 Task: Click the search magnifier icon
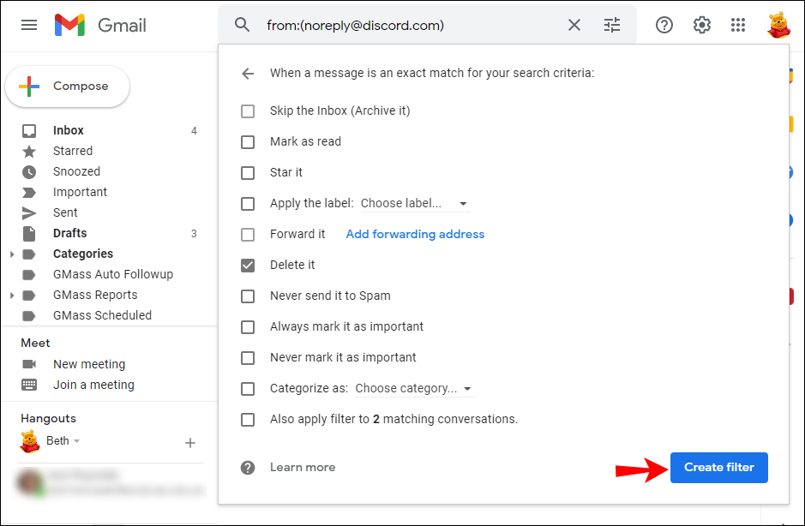242,25
